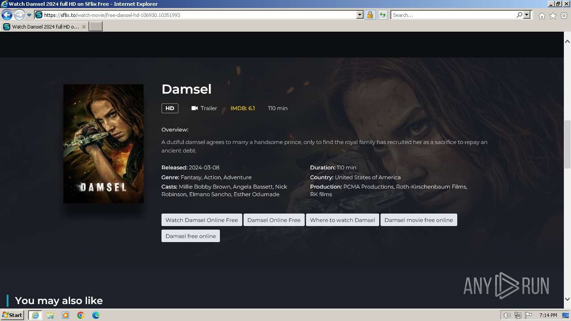Click the 110 min runtime text
Screen dimensions: 571x321
[277, 108]
